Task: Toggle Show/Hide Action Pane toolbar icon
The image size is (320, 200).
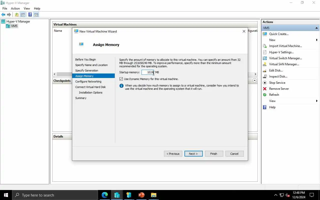Action: 36,14
